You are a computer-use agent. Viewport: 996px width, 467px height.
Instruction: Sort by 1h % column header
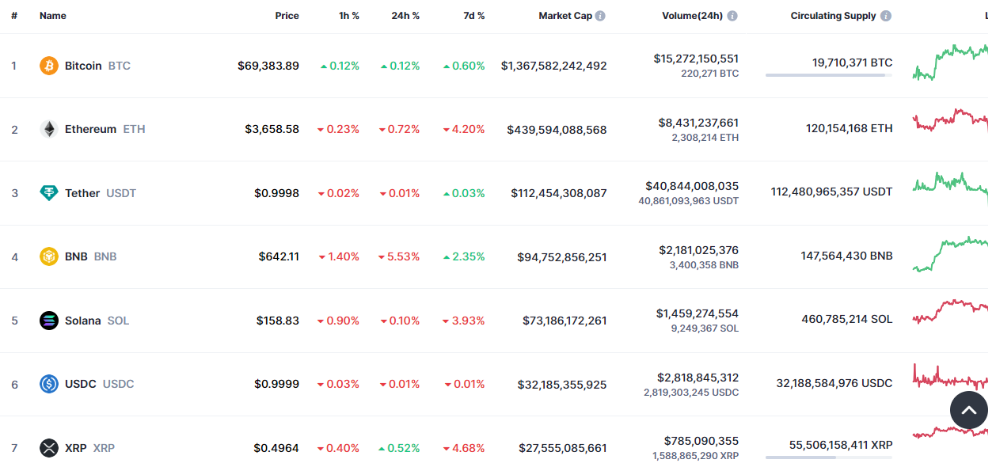pyautogui.click(x=349, y=16)
